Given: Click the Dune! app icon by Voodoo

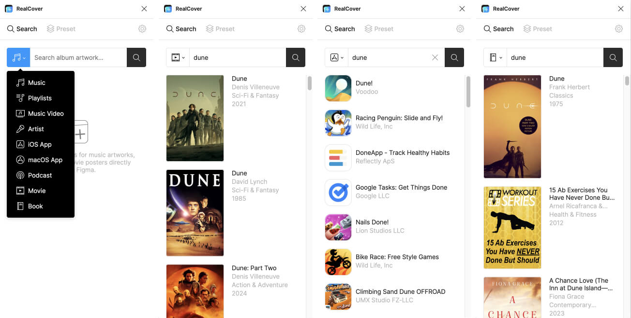Looking at the screenshot, I should pos(338,88).
